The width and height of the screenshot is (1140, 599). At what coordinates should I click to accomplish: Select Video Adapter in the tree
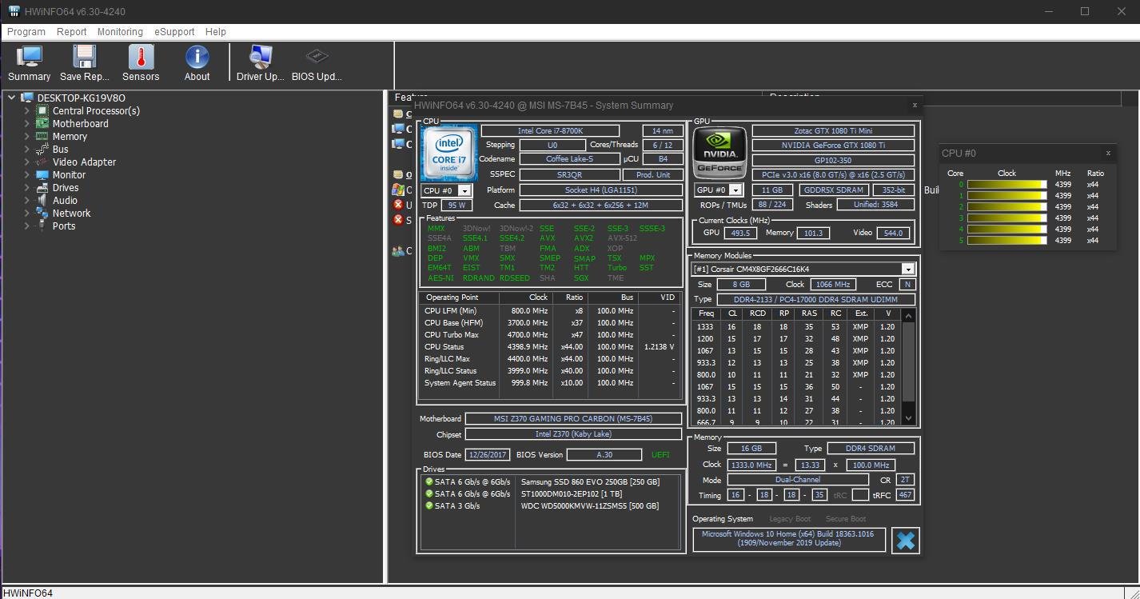84,162
